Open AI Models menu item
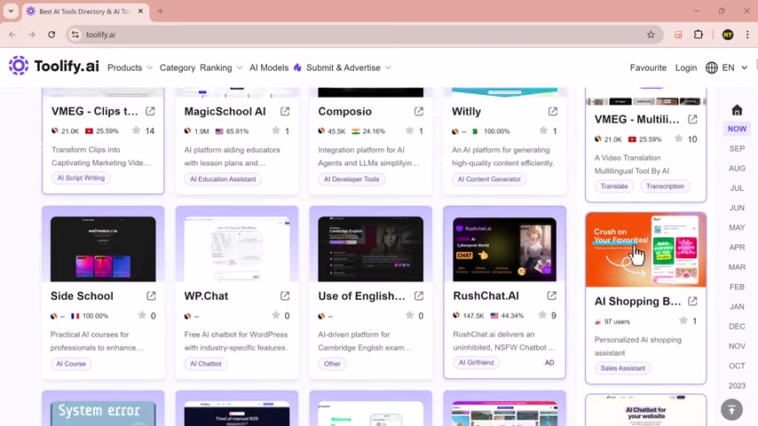758x426 pixels. (269, 67)
